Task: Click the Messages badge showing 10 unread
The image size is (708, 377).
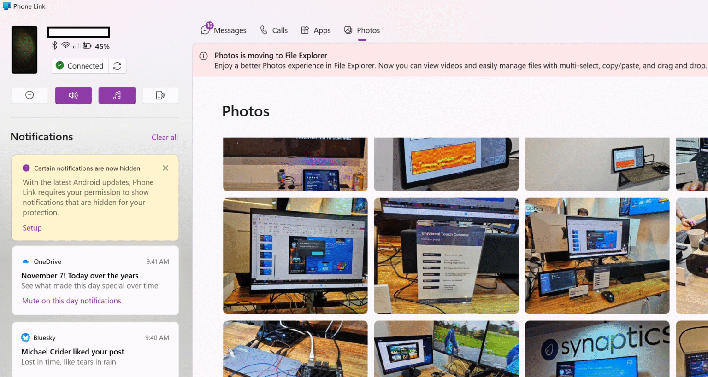Action: click(209, 25)
